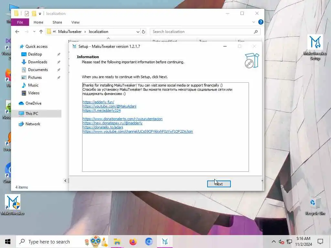Click the network tray icon
The width and height of the screenshot is (331, 248).
pyautogui.click(x=289, y=242)
